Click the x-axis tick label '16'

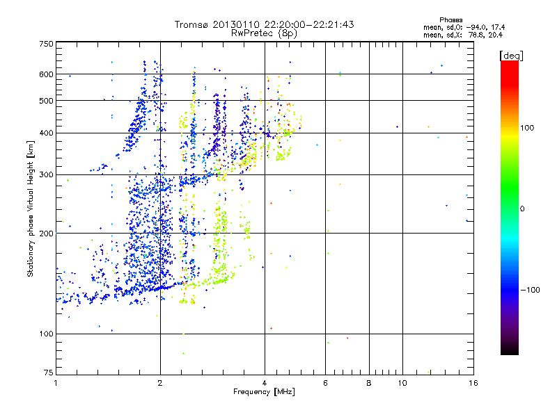coord(473,383)
